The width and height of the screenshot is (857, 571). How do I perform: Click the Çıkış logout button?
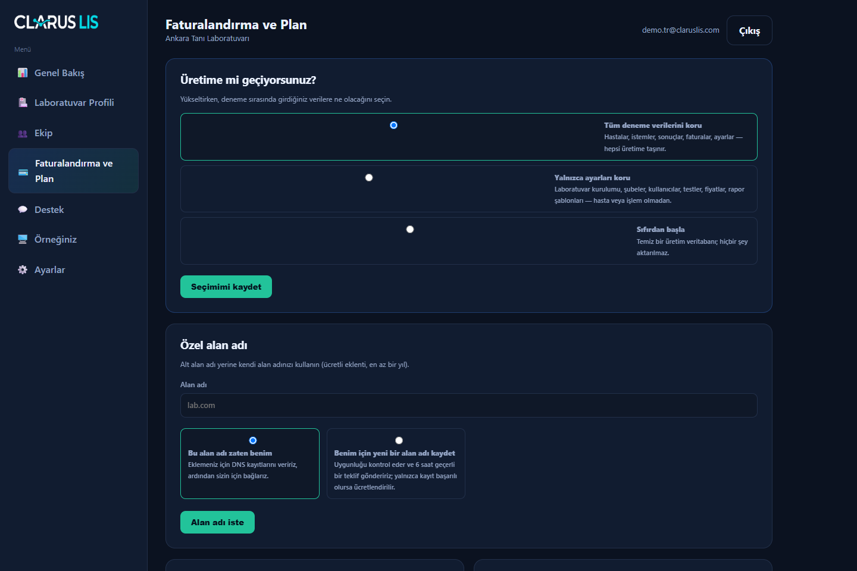tap(749, 30)
